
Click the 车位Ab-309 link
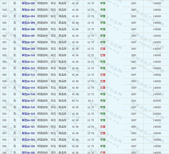(28, 49)
